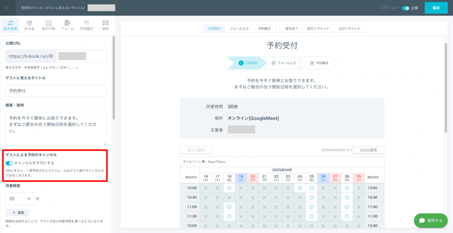453x233 pixels.
Task: Open the フォーム settings icon
Action: (67, 25)
